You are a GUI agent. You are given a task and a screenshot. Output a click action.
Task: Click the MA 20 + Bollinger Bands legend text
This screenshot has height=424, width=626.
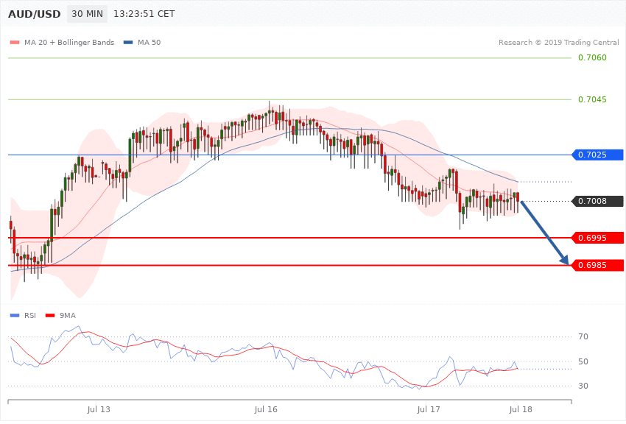pos(69,42)
